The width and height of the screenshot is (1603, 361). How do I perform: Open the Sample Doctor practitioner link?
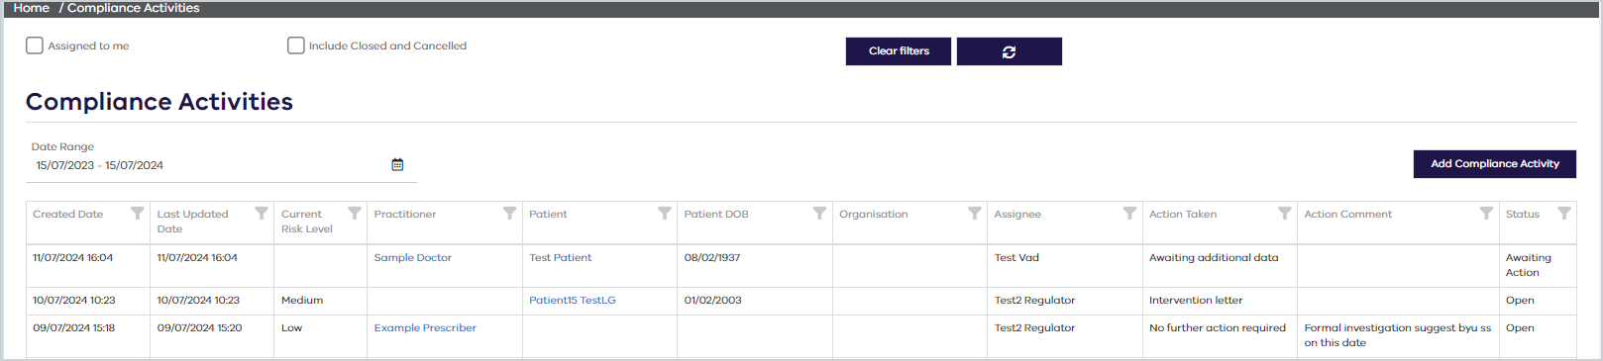point(413,258)
